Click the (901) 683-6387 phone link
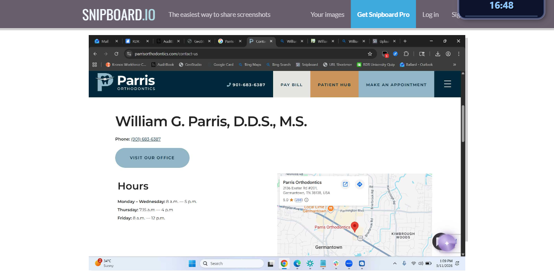 point(146,139)
